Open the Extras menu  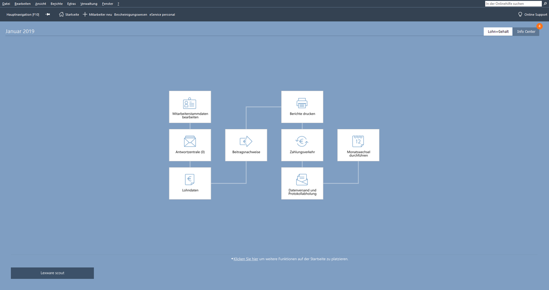[x=72, y=4]
